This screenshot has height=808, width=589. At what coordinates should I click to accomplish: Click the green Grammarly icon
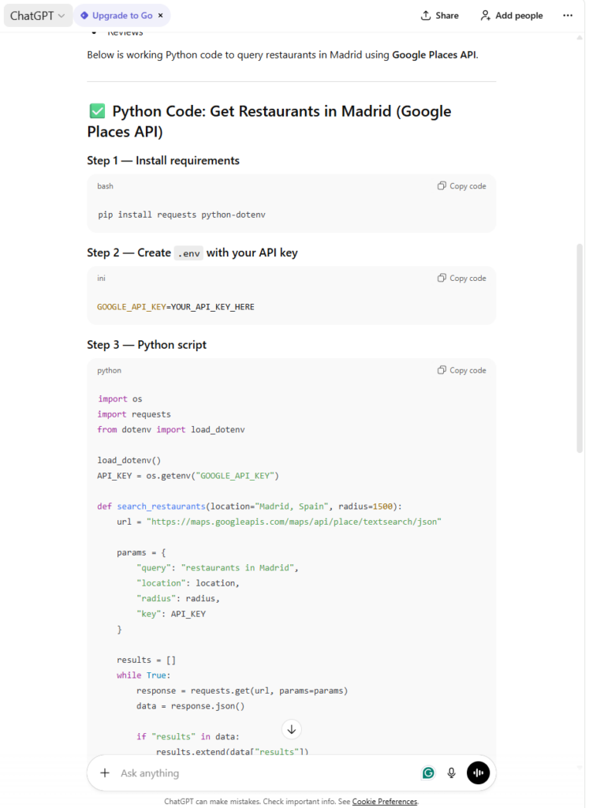click(x=428, y=773)
